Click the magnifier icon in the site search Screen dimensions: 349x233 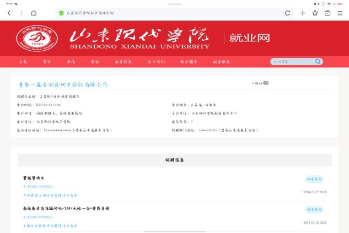pos(318,62)
